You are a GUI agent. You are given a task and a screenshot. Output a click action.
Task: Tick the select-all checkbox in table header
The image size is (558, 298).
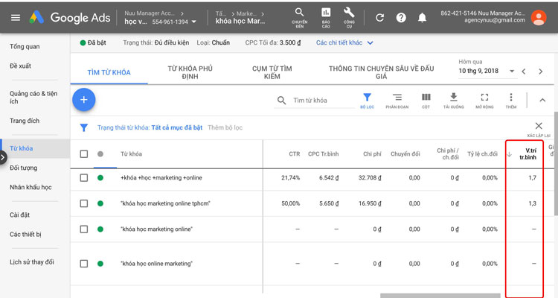[83, 154]
